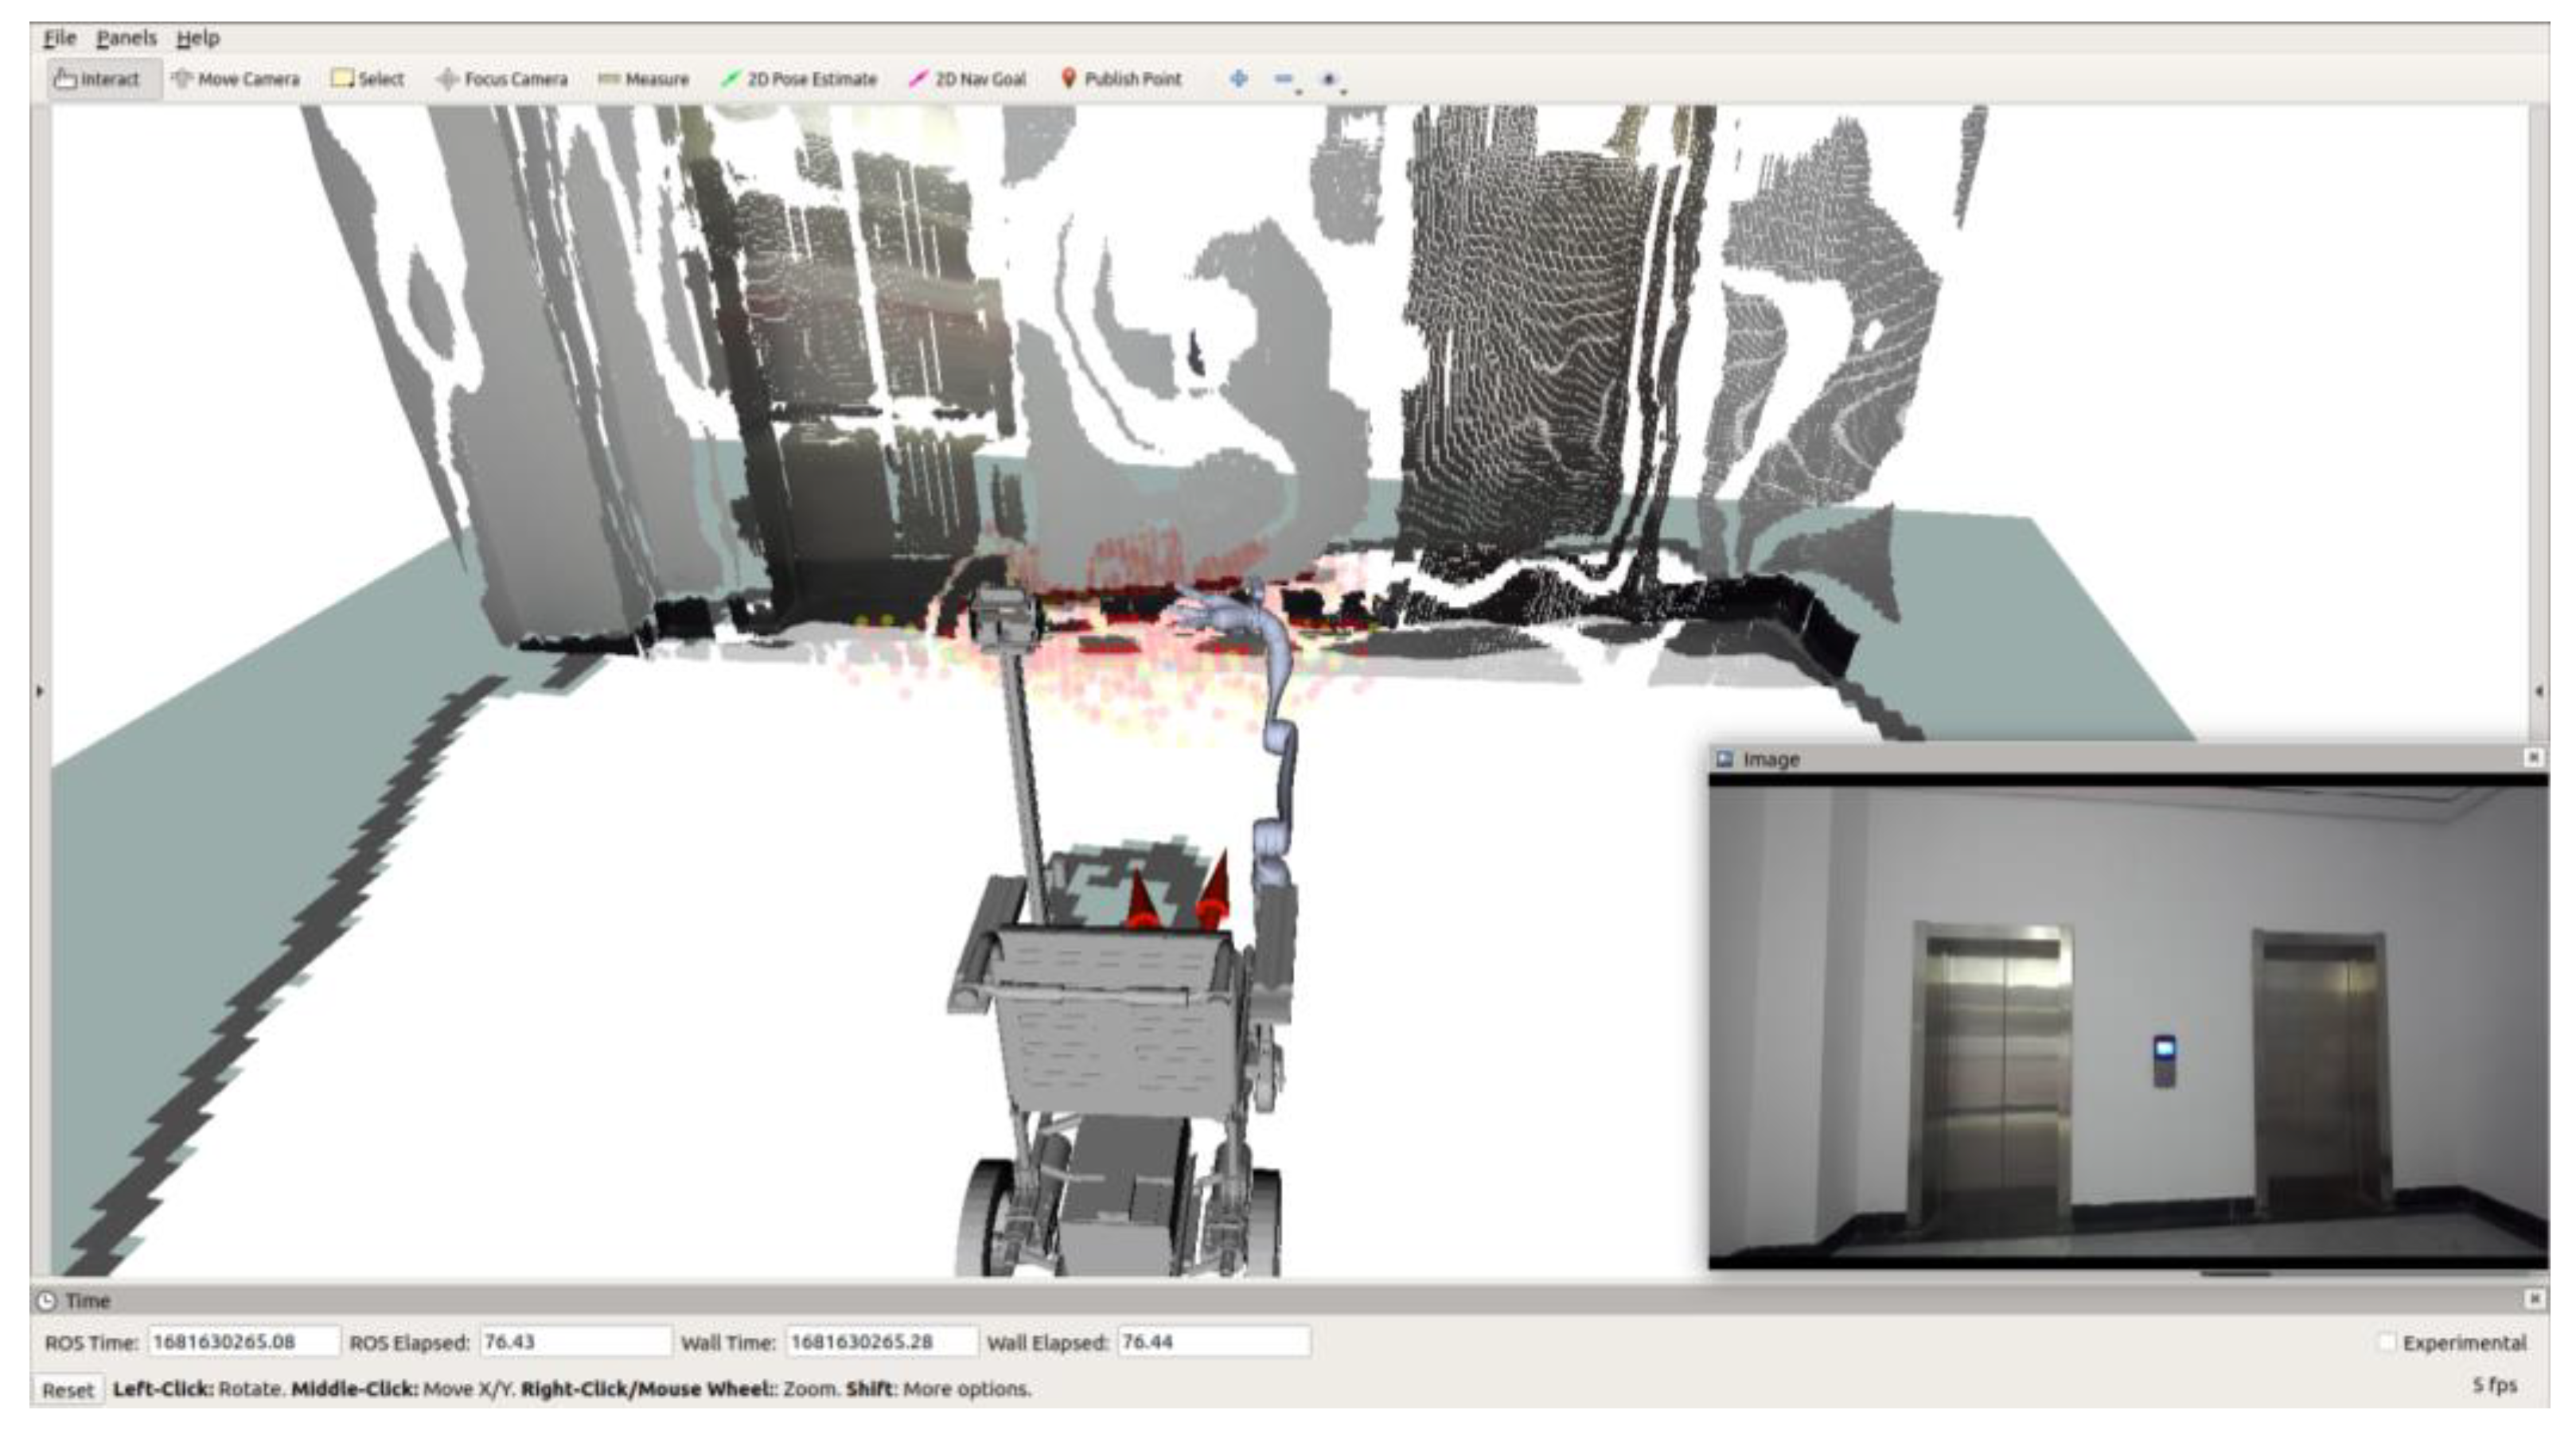
Task: Pick the Measure tool
Action: (644, 79)
